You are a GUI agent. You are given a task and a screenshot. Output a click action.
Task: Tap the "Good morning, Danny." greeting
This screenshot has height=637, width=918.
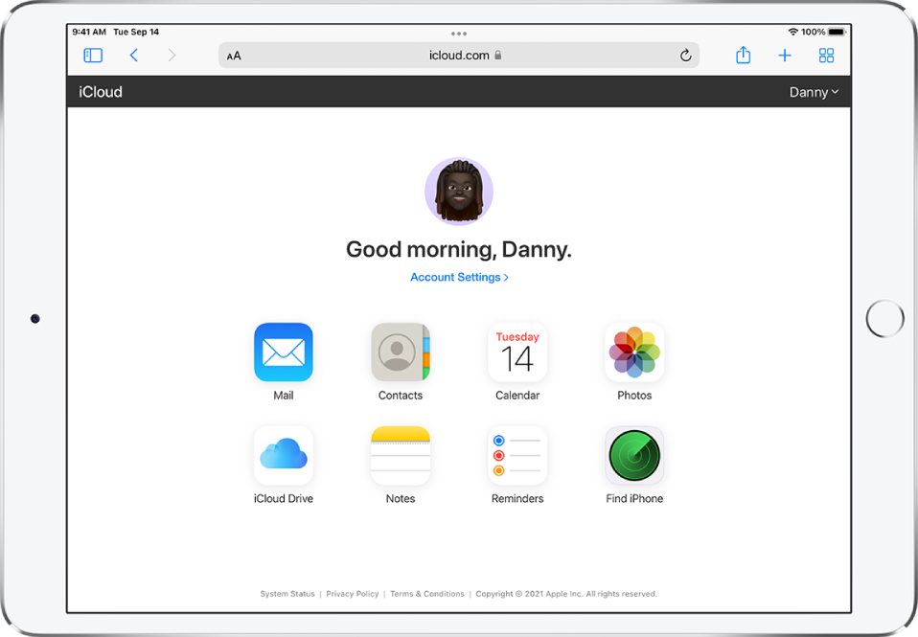tap(459, 249)
